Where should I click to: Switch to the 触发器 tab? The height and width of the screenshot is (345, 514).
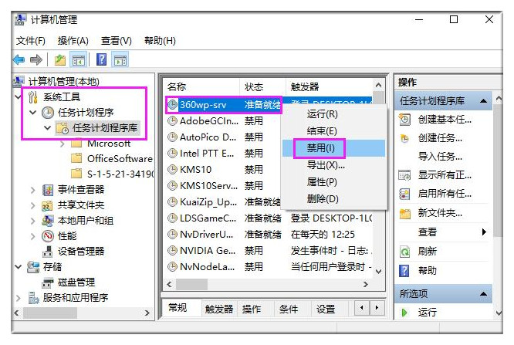pos(219,309)
